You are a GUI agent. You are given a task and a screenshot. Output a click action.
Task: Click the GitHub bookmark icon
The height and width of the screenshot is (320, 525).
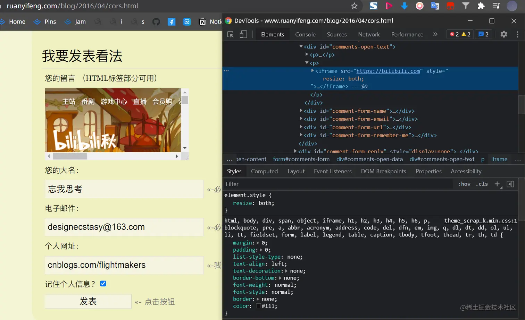pyautogui.click(x=156, y=21)
